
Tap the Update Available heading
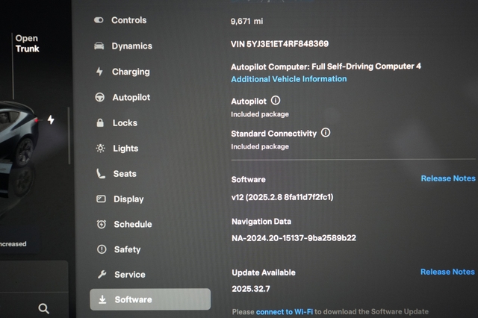point(264,272)
